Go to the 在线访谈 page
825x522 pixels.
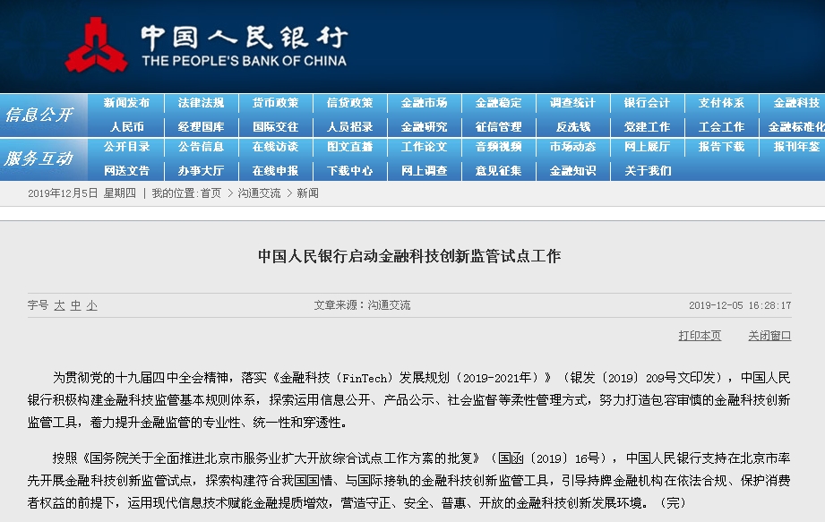[275, 147]
